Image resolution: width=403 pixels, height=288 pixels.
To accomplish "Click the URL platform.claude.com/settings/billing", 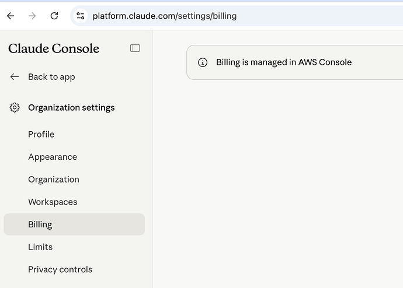I will pyautogui.click(x=165, y=16).
